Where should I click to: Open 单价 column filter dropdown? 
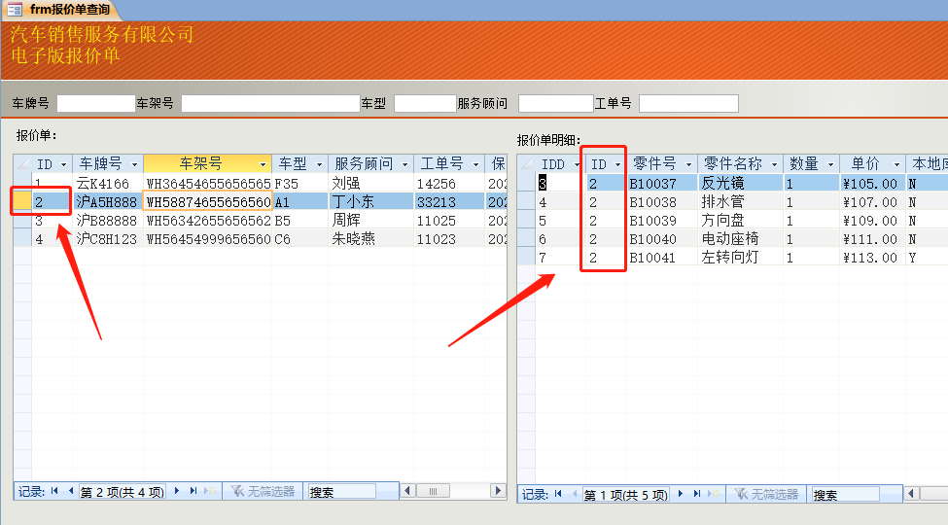(x=896, y=164)
